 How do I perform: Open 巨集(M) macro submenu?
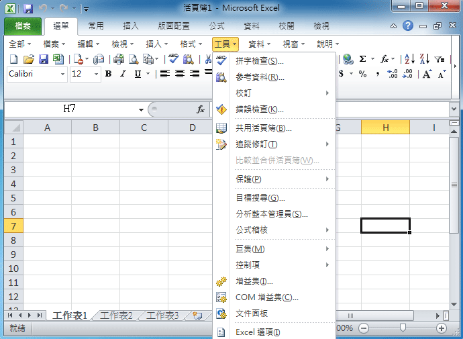274,249
